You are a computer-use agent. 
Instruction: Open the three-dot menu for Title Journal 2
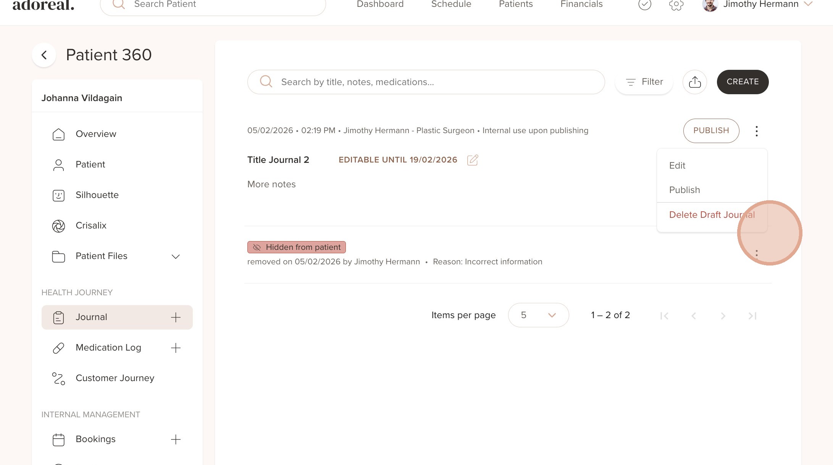click(x=756, y=131)
